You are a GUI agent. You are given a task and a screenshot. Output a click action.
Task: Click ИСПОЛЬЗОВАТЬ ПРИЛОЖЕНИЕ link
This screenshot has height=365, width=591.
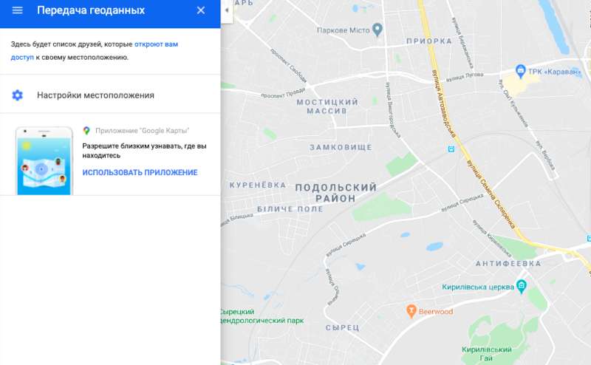[x=140, y=172]
